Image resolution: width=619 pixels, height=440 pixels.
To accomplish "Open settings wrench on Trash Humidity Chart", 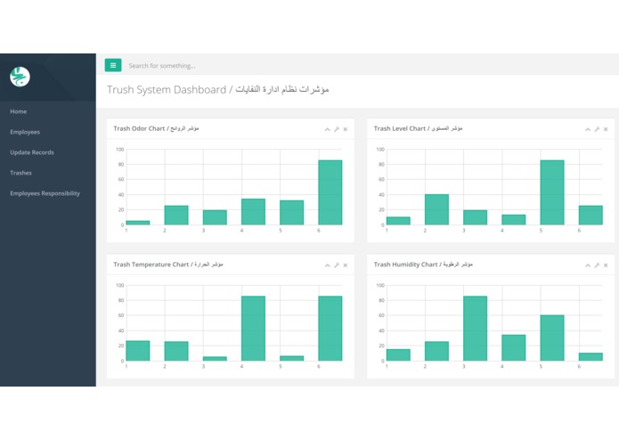I will point(597,265).
